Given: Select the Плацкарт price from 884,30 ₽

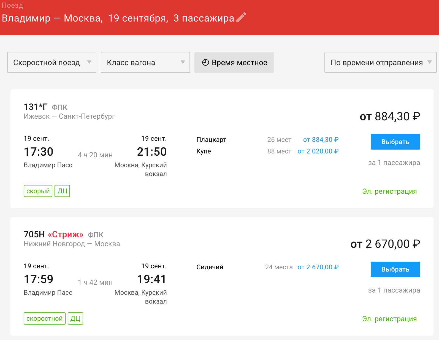Looking at the screenshot, I should pyautogui.click(x=321, y=140).
